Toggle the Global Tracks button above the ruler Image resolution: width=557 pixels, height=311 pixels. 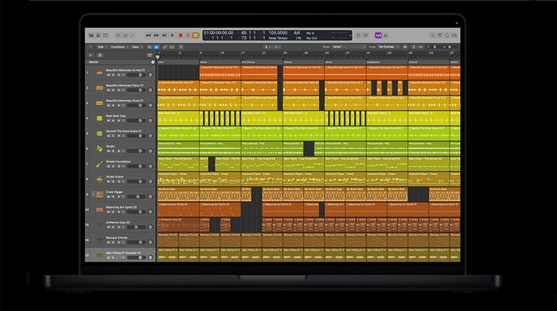tap(150, 55)
